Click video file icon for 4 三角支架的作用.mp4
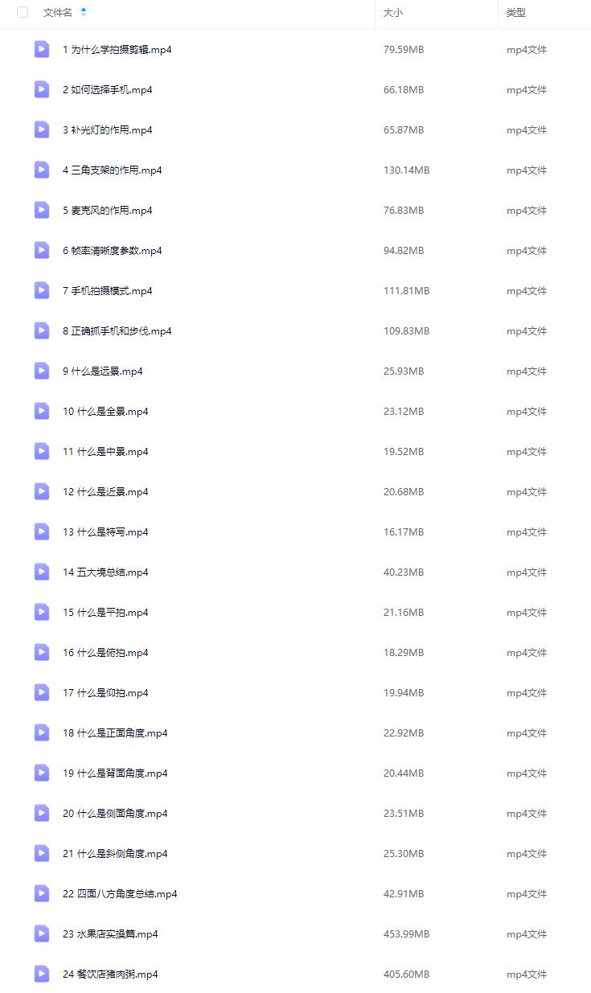Screen dimensions: 591x993 (42, 170)
